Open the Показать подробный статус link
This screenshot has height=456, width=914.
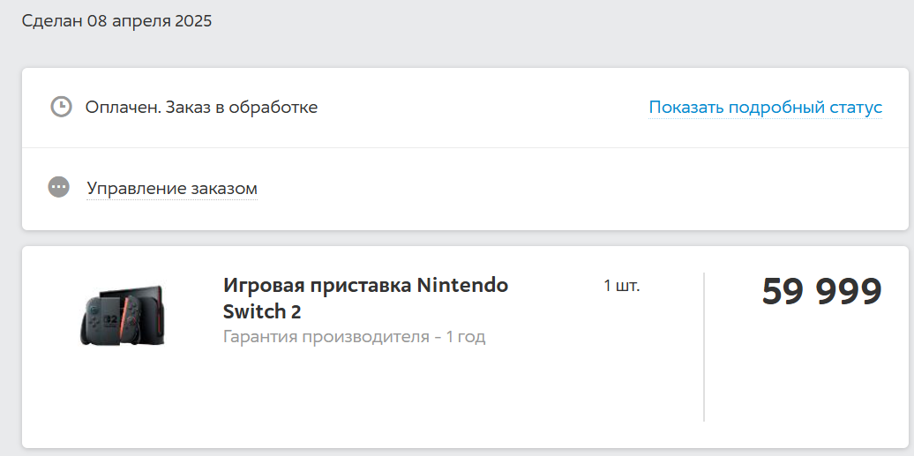coord(766,108)
